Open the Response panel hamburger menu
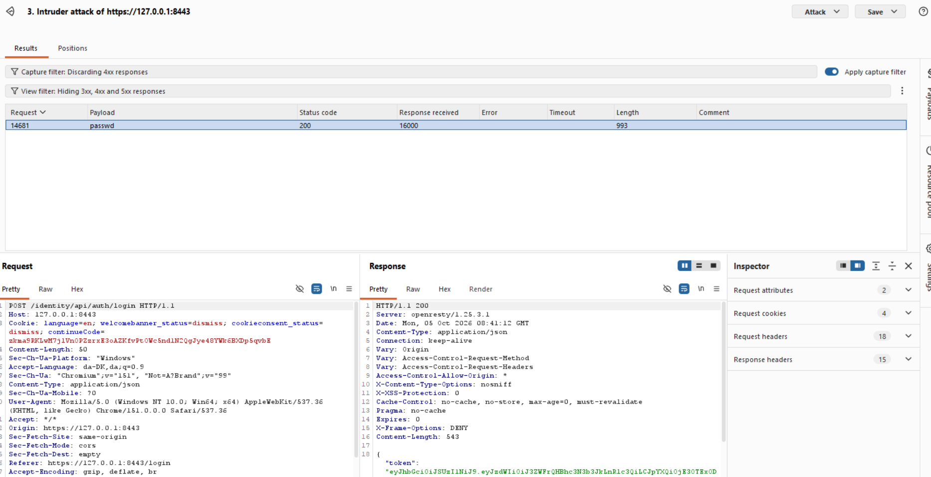This screenshot has width=931, height=477. [x=716, y=289]
